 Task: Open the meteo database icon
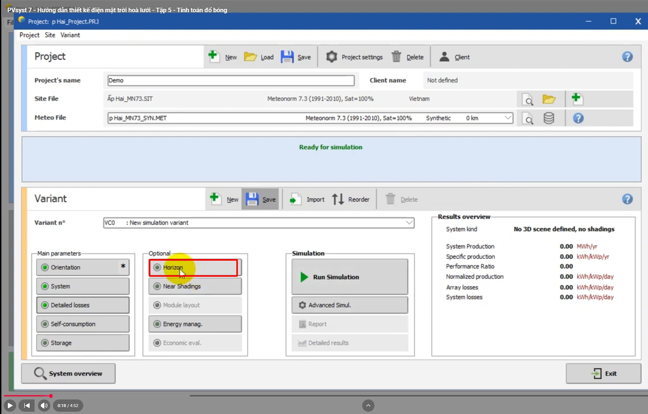coord(549,118)
